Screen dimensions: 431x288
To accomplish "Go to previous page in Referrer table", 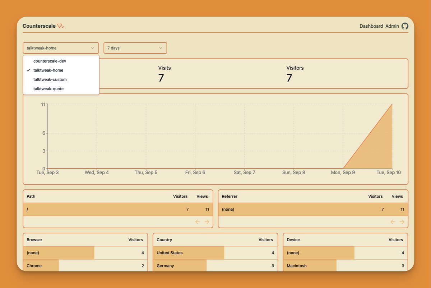I will click(393, 222).
